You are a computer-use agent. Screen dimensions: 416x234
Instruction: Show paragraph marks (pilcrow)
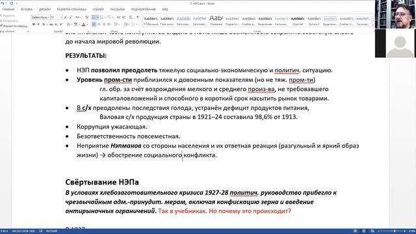tap(137, 18)
